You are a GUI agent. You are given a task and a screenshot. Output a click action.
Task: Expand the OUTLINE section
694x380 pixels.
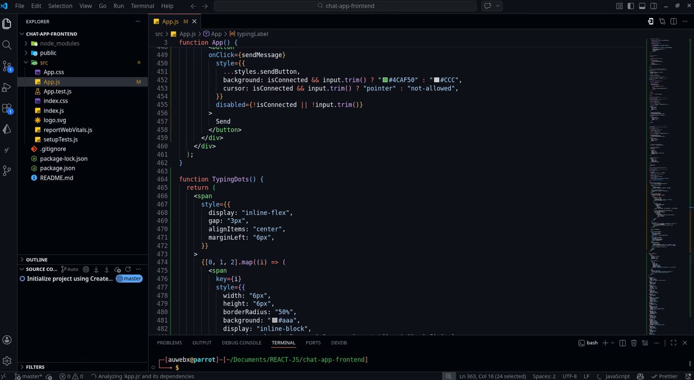(37, 260)
